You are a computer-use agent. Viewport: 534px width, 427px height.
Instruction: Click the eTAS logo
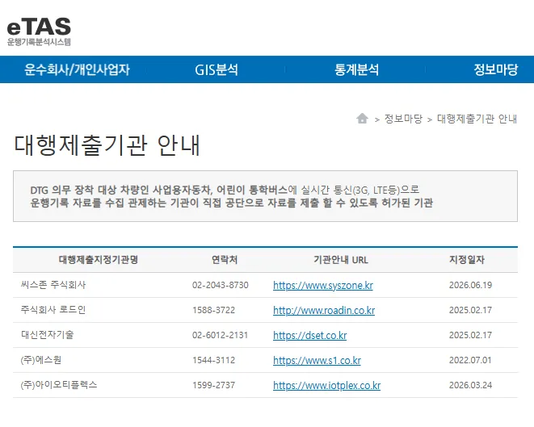pyautogui.click(x=39, y=31)
